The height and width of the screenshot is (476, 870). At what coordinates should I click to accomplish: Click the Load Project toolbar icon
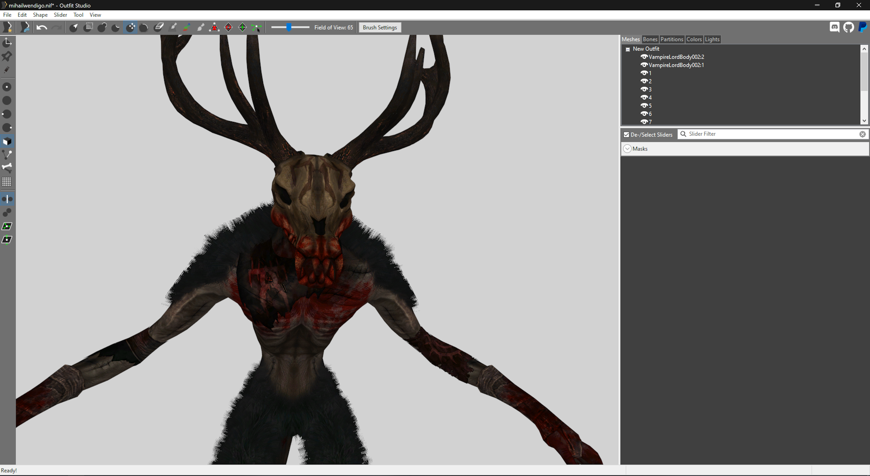click(x=24, y=28)
